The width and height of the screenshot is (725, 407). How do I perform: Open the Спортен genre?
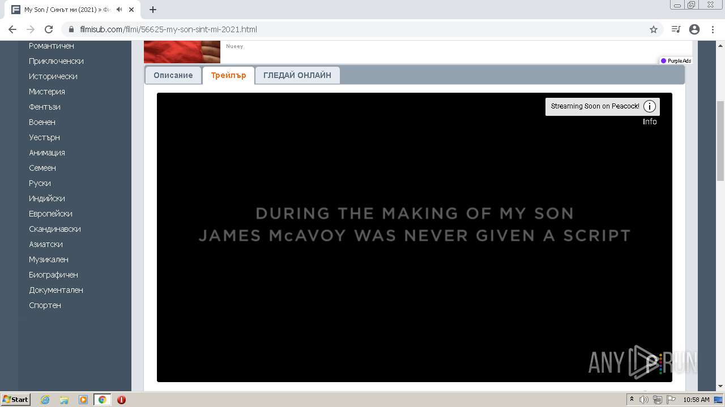(x=45, y=305)
